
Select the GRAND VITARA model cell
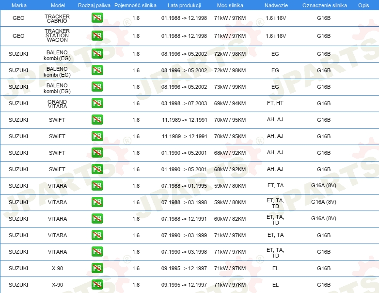pos(57,104)
